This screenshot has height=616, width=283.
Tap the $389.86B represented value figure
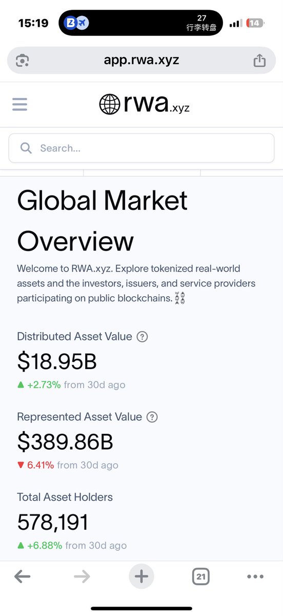click(65, 442)
